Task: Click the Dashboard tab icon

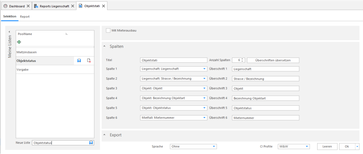Action: (5, 6)
